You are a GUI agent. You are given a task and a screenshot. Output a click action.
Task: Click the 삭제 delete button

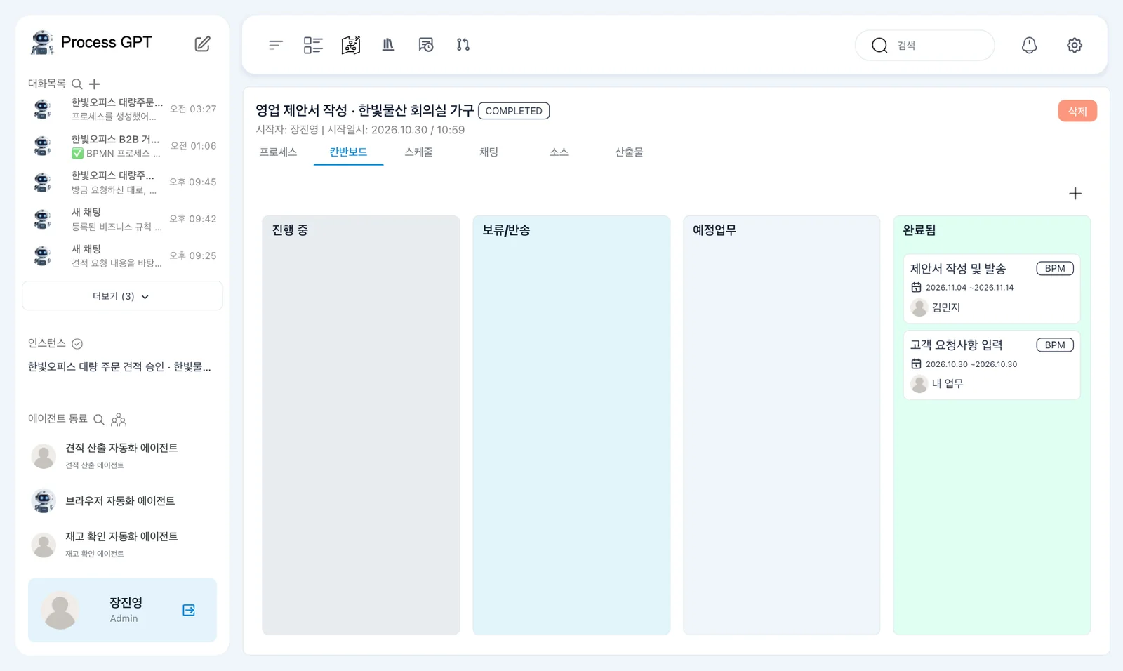click(1077, 111)
